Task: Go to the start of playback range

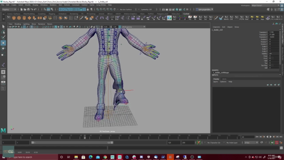Action: pyautogui.click(x=257, y=137)
